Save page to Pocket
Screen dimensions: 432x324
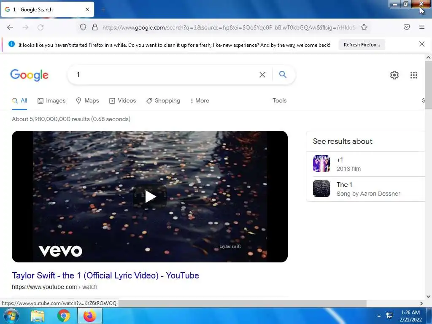click(x=407, y=27)
